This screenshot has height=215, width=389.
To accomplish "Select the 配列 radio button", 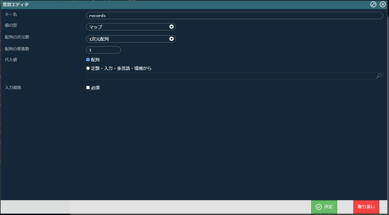I will click(88, 60).
